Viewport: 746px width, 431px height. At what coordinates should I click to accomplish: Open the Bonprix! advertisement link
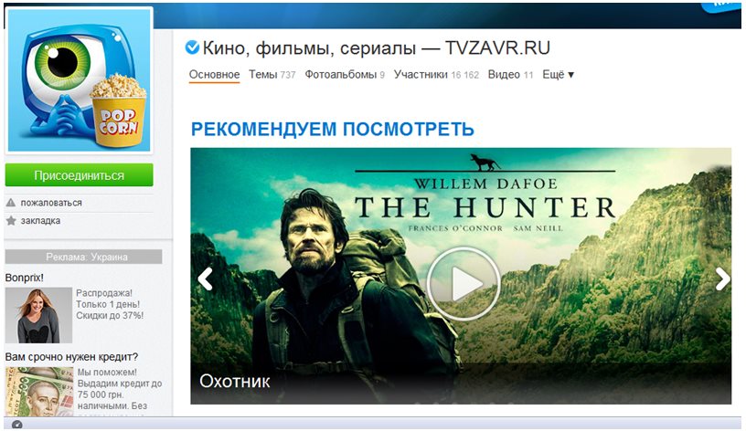click(x=25, y=278)
